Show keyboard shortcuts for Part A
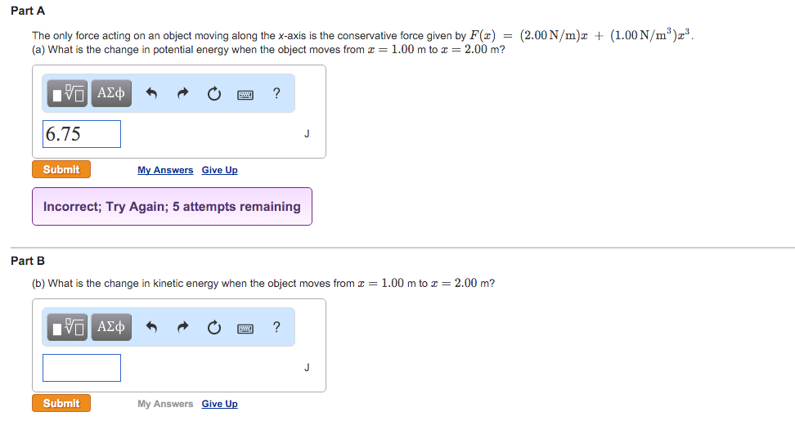The image size is (795, 421). click(245, 95)
